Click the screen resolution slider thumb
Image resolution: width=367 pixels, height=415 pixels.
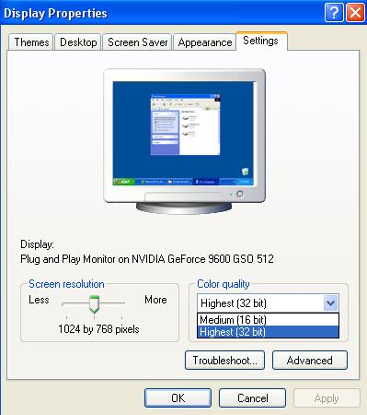94,304
